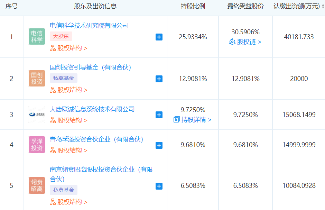Expand the plus button for 国创投资引导基金
The image size is (325, 210).
tap(159, 79)
